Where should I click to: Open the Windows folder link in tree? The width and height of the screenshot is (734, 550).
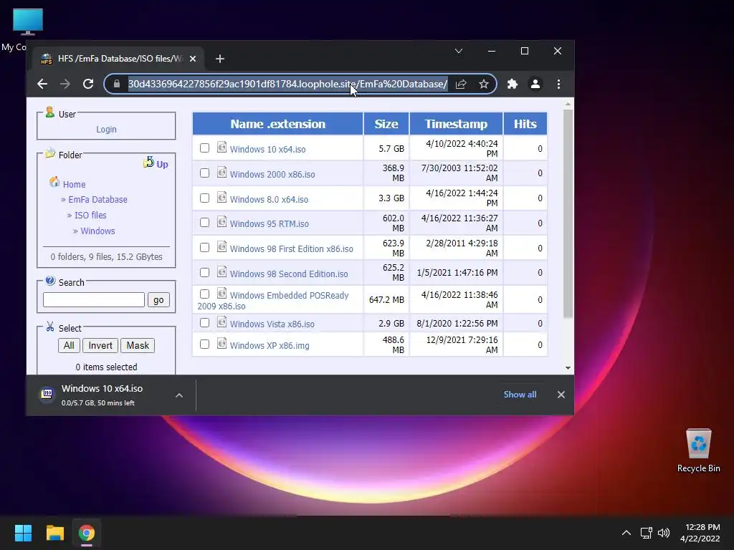[x=97, y=231]
